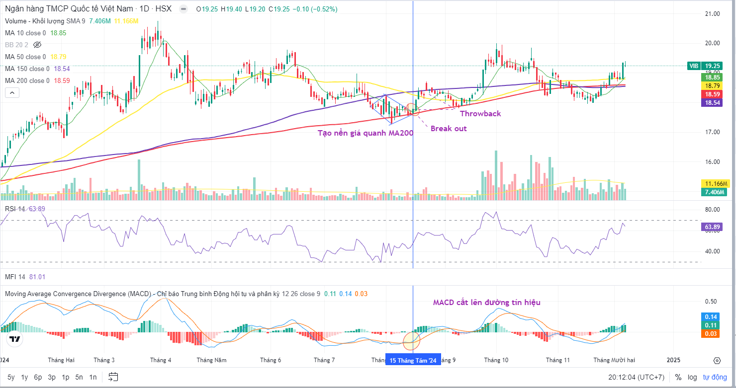Viewport: 736px width, 388px height.
Task: Select the "Break out" text annotation
Action: (449, 129)
